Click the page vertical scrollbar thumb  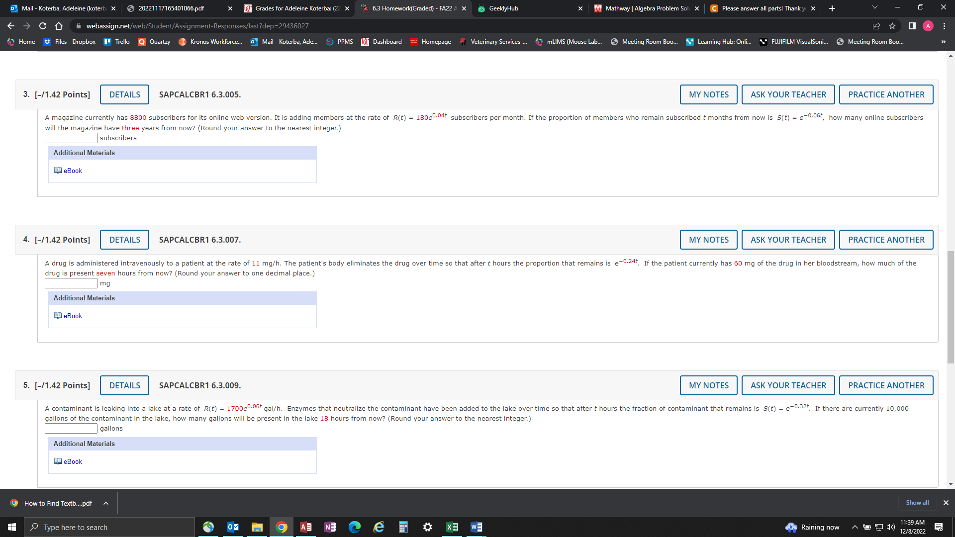click(x=951, y=307)
